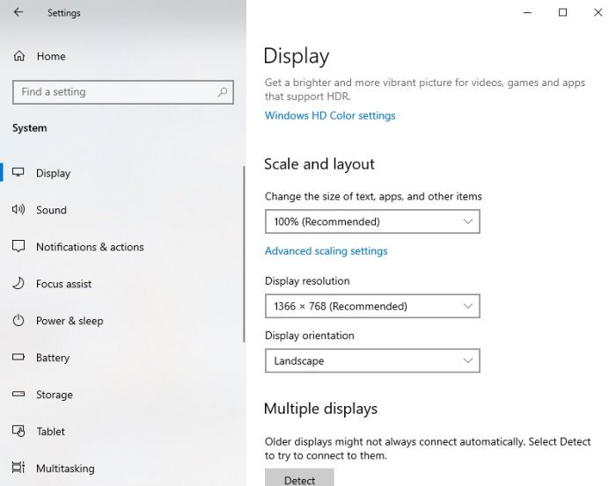The image size is (616, 486).
Task: Click the Tablet icon
Action: [18, 432]
